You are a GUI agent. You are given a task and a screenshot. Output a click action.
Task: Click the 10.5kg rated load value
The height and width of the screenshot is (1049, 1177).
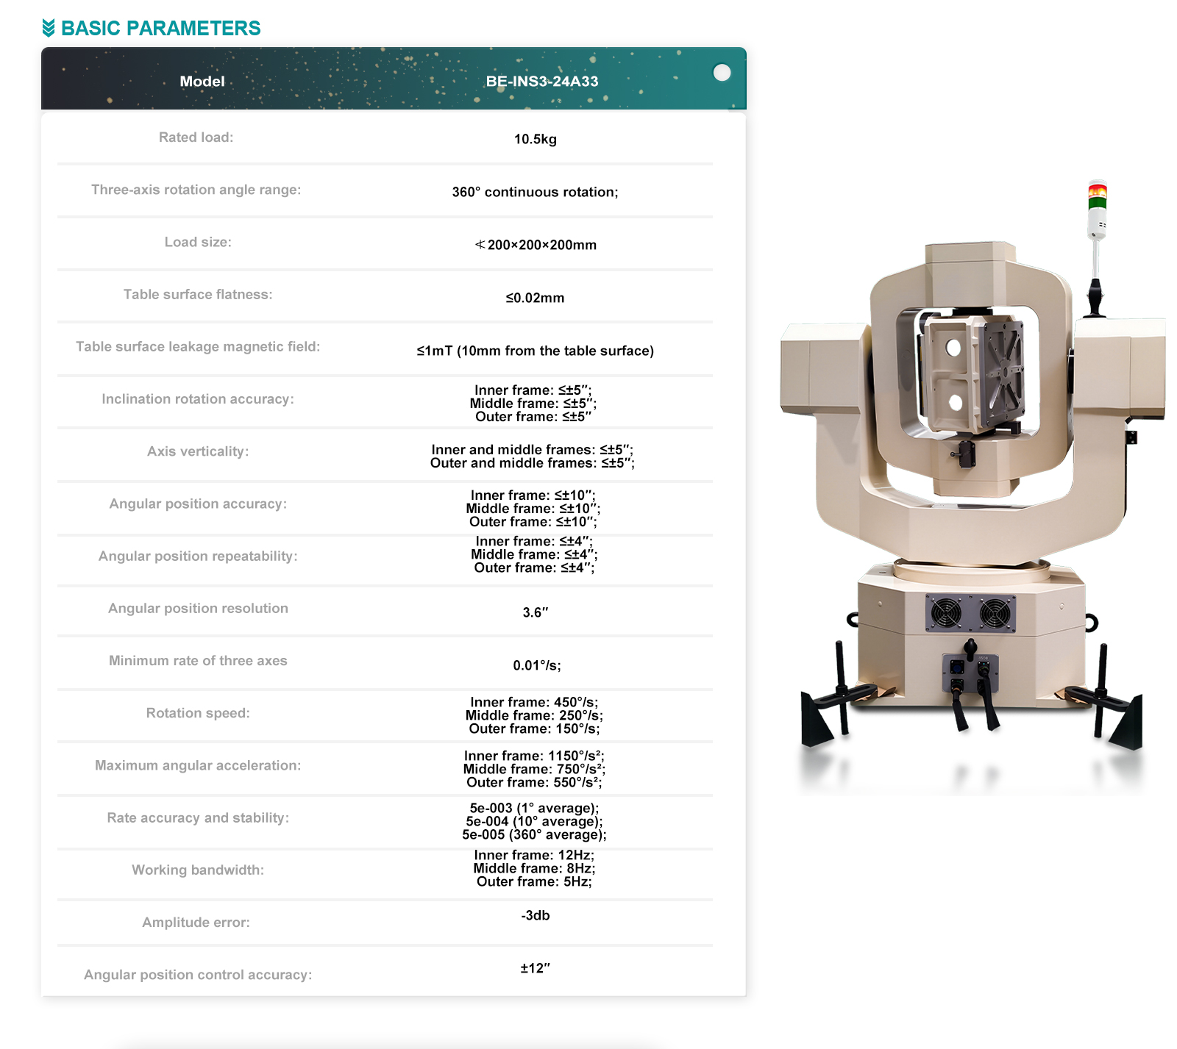pyautogui.click(x=535, y=139)
